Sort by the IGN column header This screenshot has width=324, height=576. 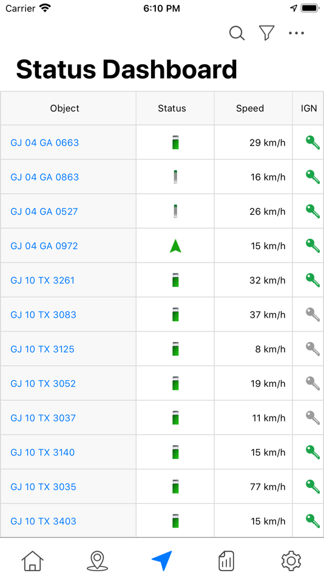click(308, 109)
